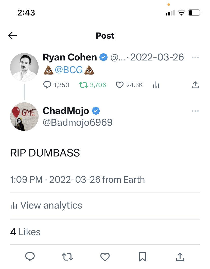Like Ryan Cohen's post
210x269 pixels.
(119, 85)
